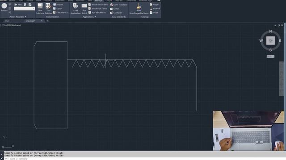The height and width of the screenshot is (160, 286).
Task: Click Load Application
Action: 76,9
